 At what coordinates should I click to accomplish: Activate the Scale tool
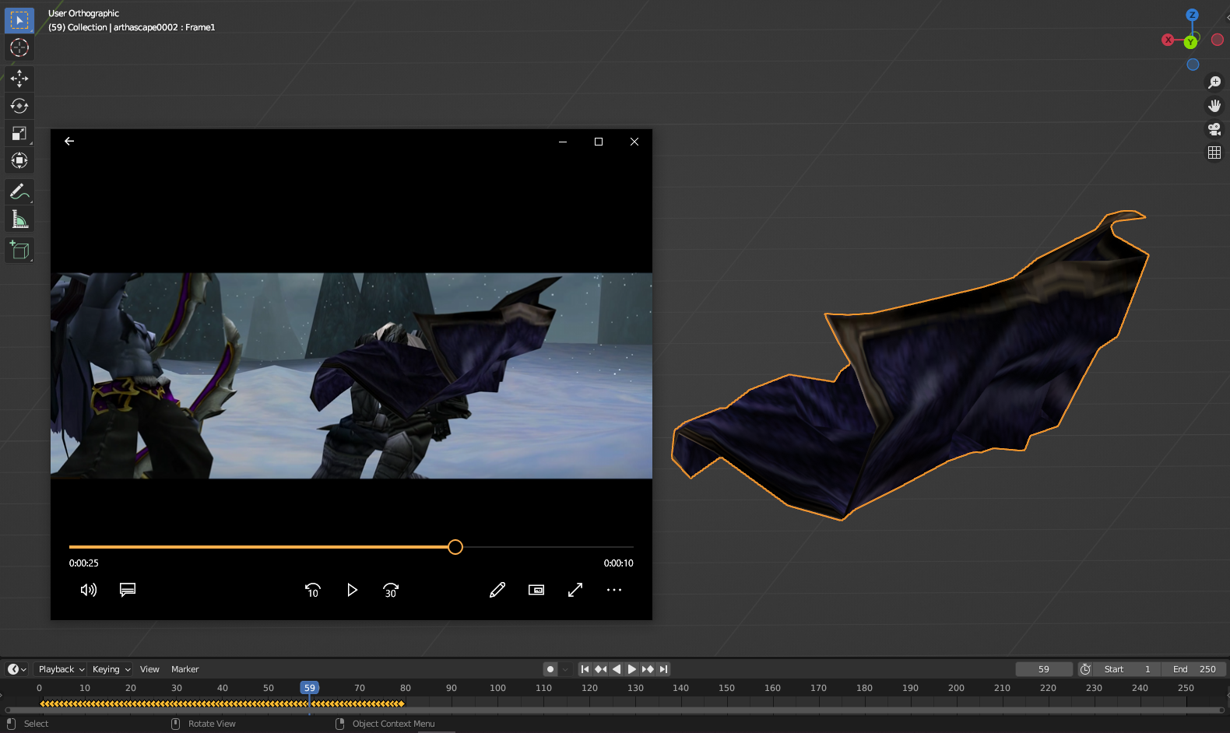(x=19, y=133)
